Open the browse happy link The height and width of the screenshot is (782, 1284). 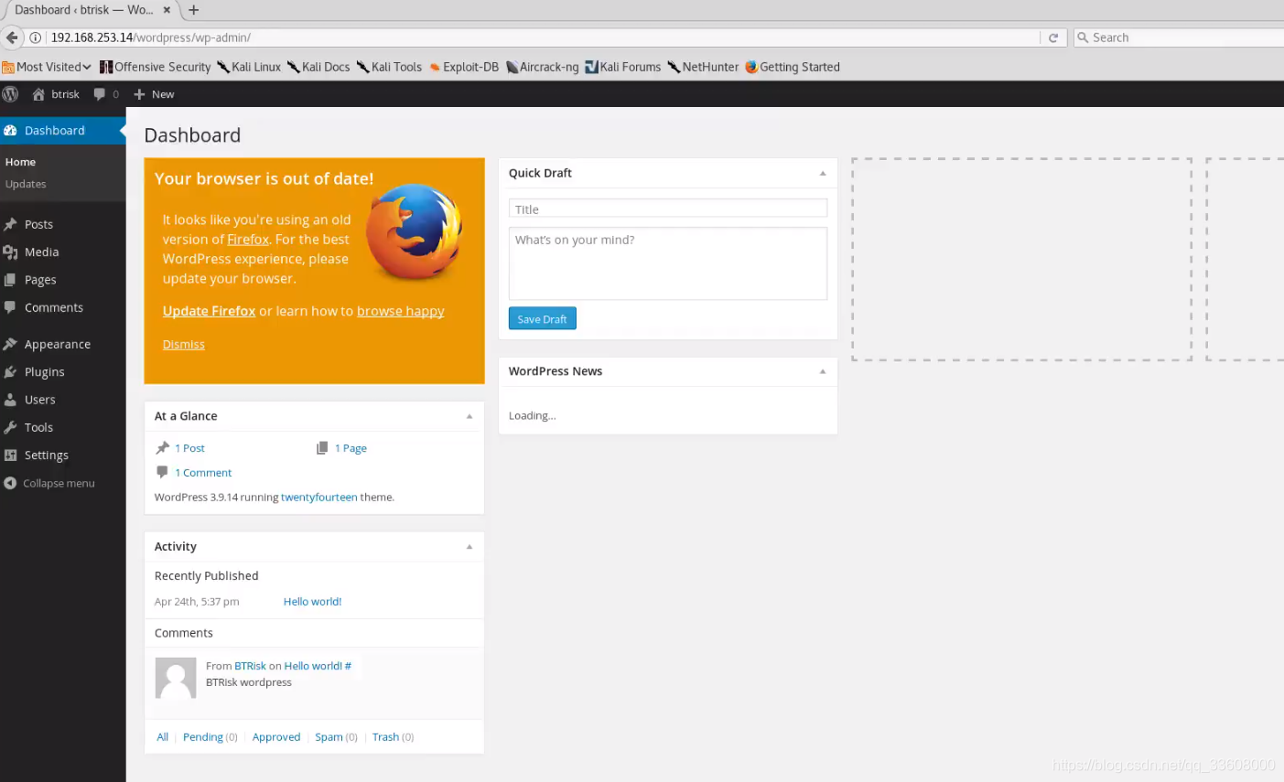pos(401,311)
